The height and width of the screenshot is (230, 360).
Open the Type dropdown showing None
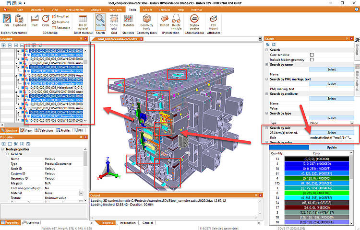coord(352,123)
